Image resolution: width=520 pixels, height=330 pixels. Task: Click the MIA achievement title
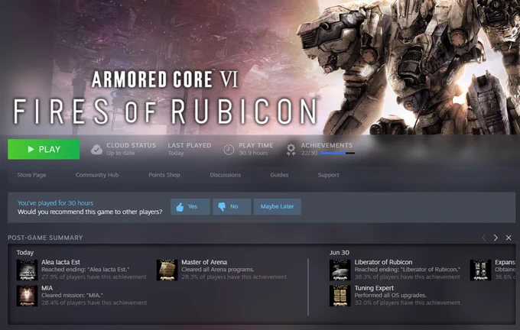coord(47,288)
